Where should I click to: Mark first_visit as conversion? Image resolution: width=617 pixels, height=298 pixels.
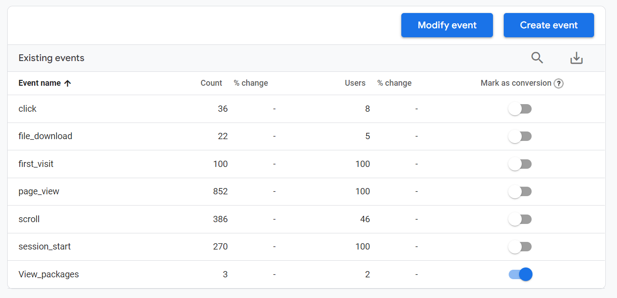[520, 164]
